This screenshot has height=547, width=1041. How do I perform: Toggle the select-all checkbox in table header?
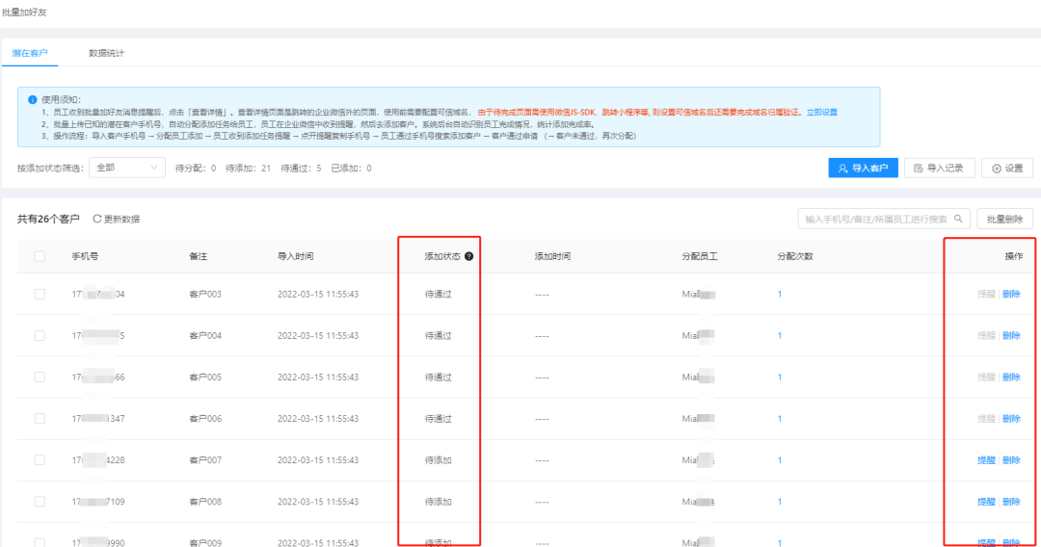pos(40,256)
